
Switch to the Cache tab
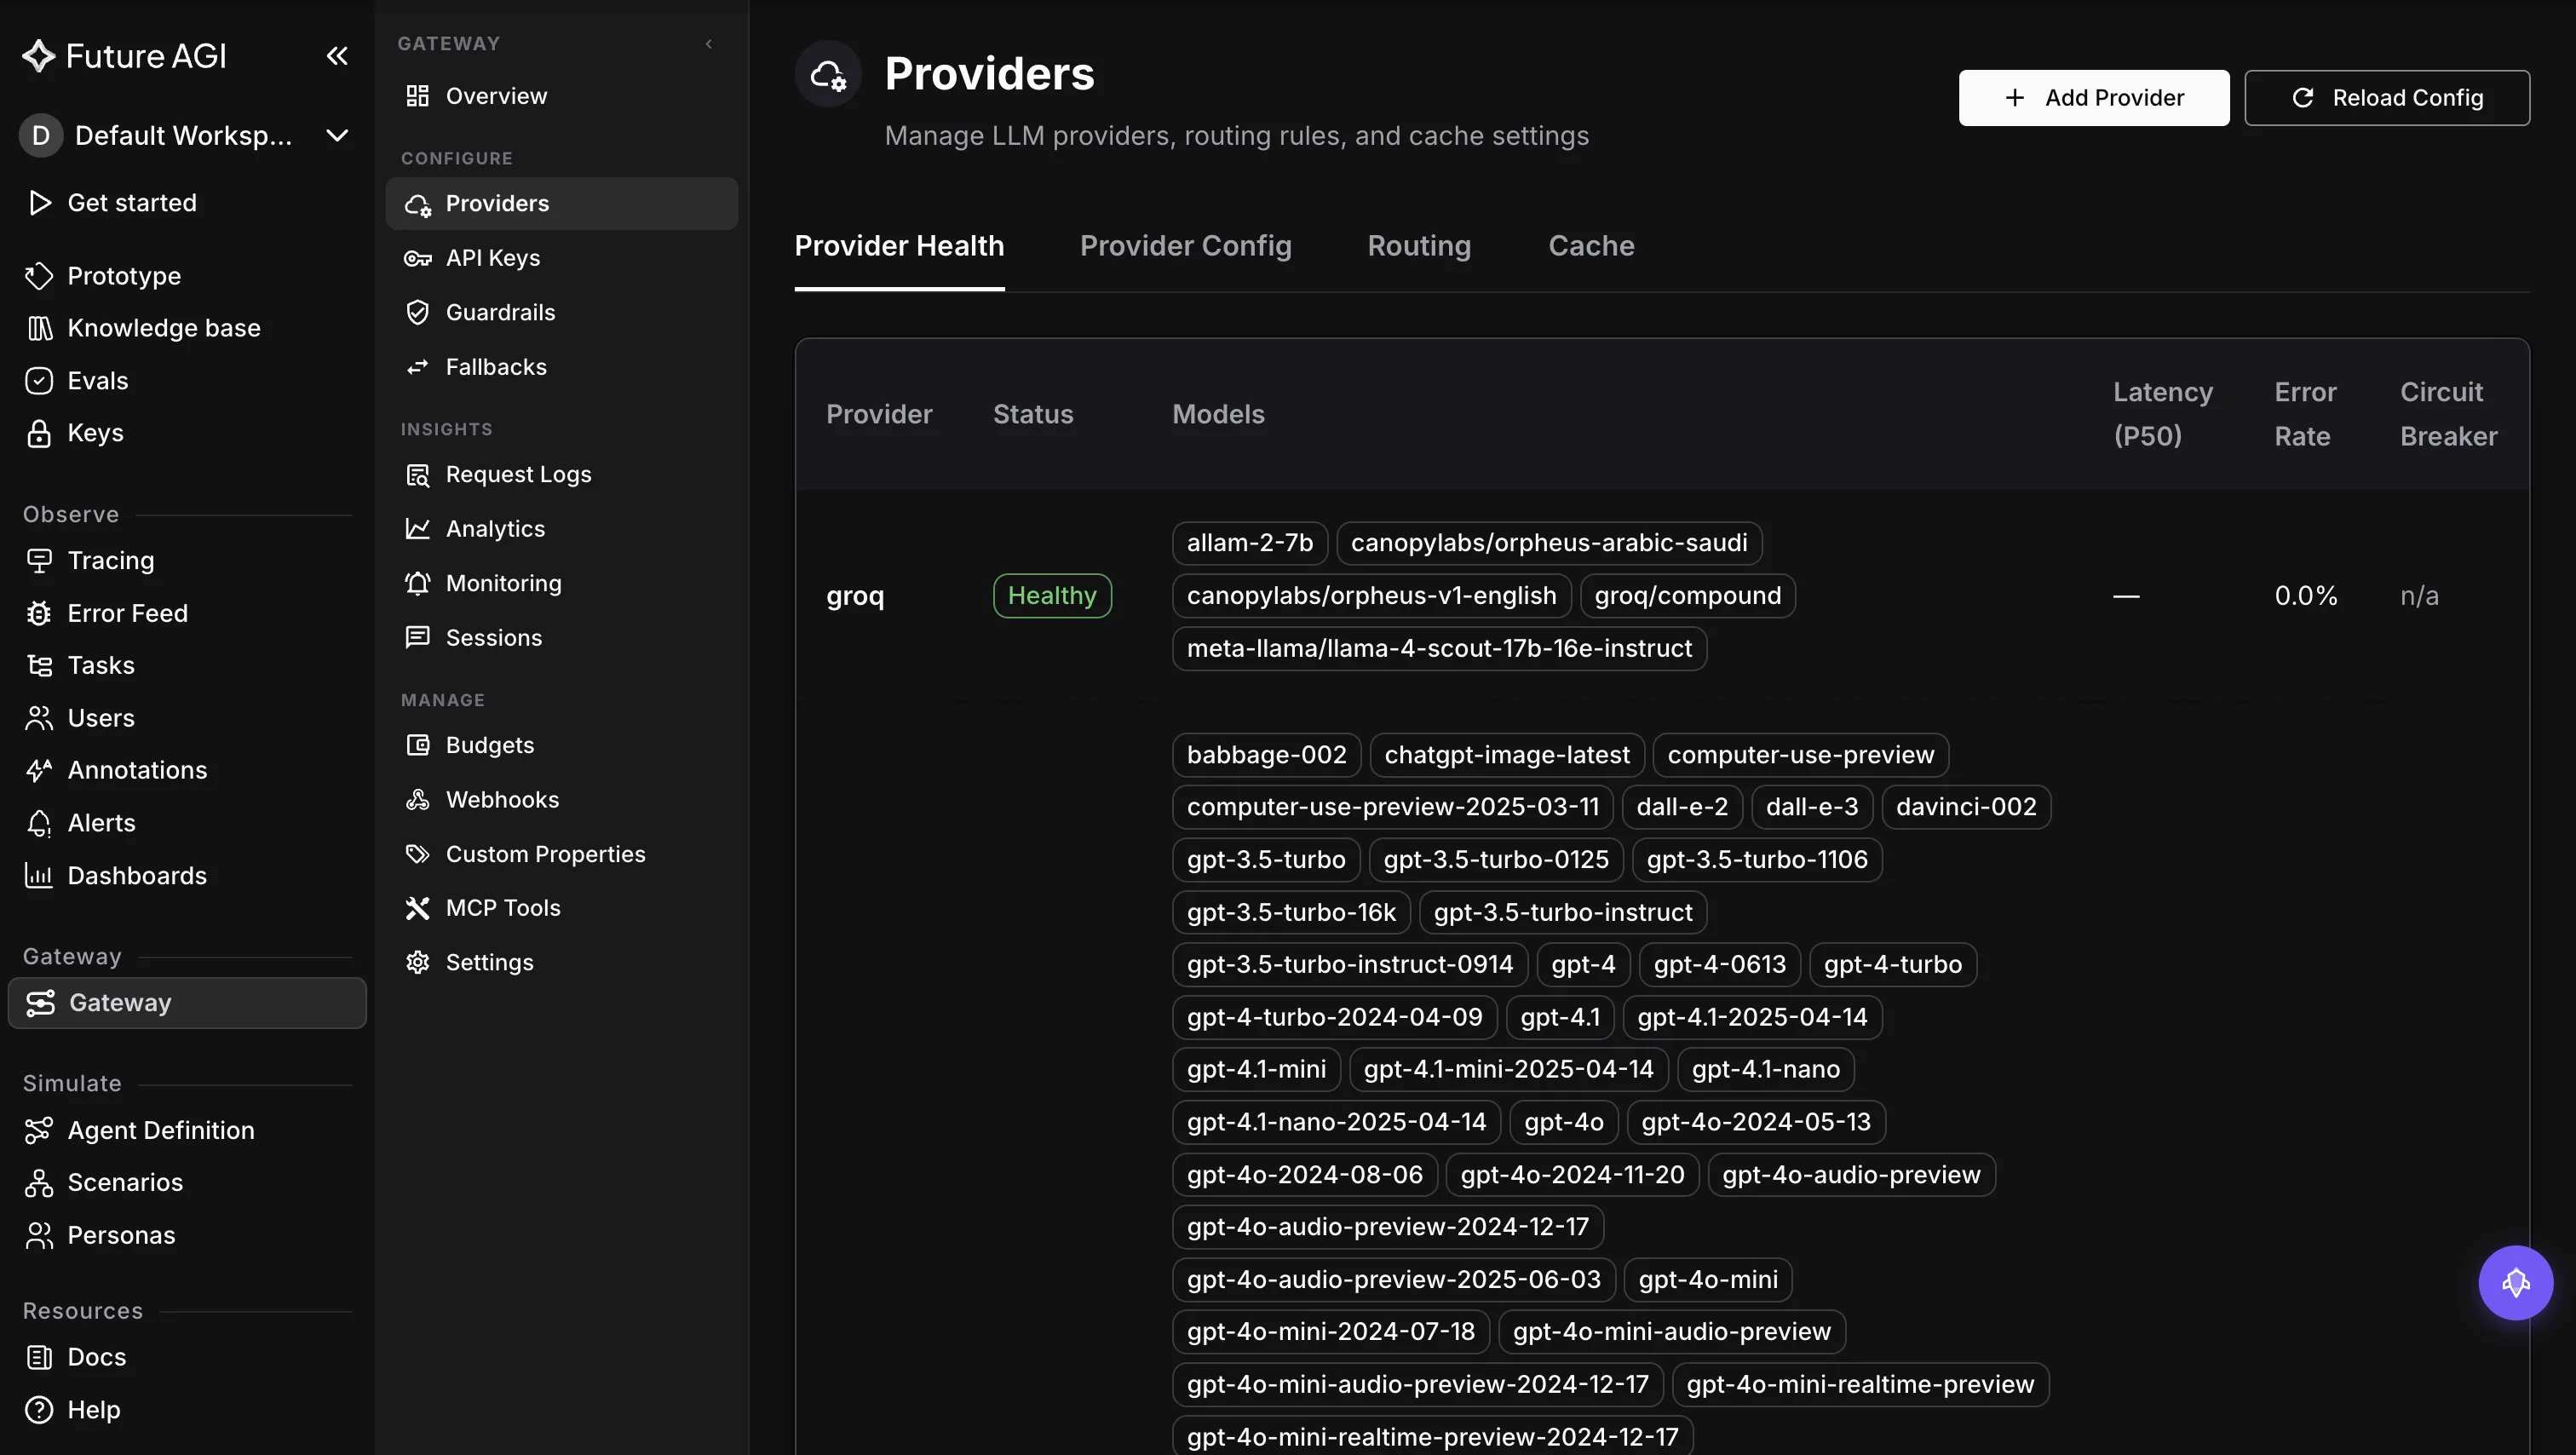pyautogui.click(x=1591, y=246)
